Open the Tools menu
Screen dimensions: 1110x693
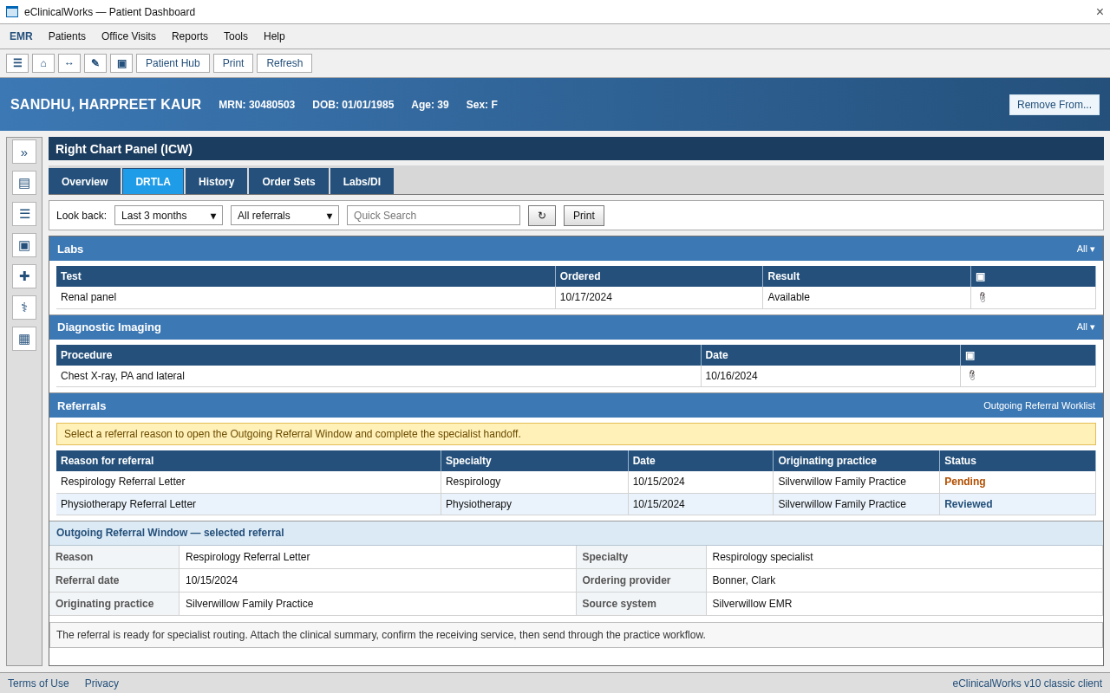(x=236, y=36)
